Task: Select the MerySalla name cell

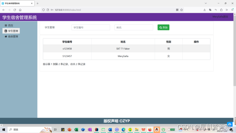Action: pyautogui.click(x=123, y=56)
